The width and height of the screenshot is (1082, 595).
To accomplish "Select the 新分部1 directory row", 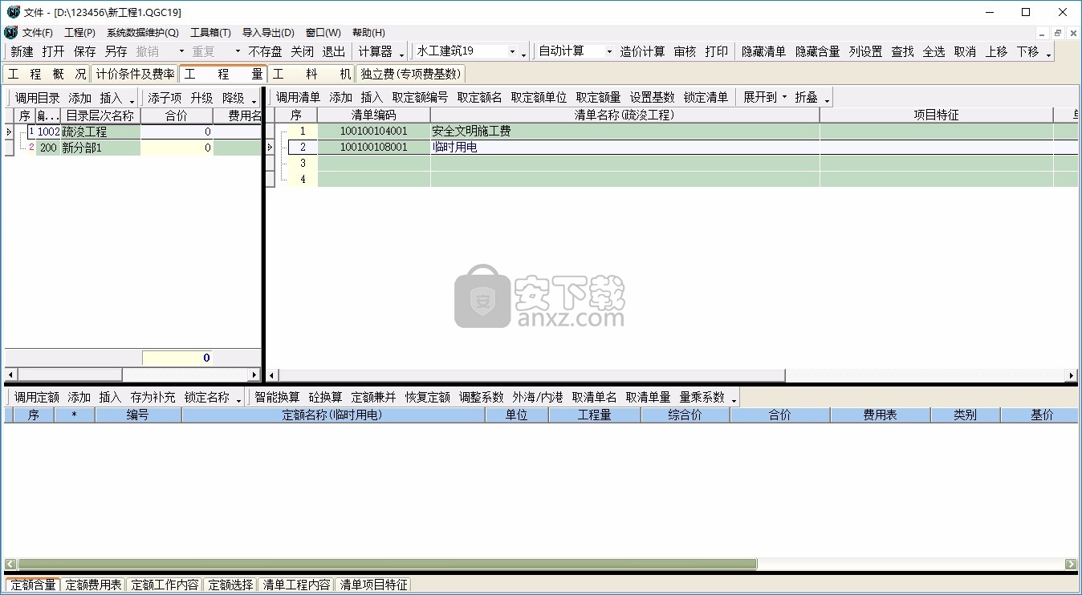I will 132,148.
